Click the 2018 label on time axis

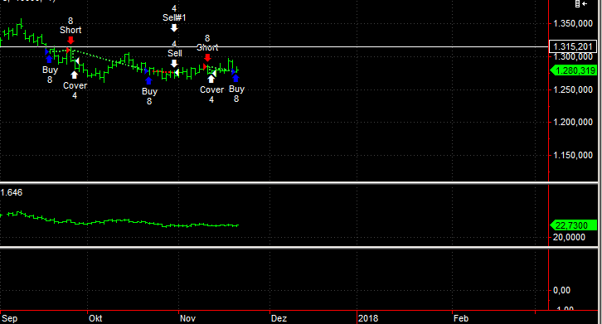pos(368,319)
